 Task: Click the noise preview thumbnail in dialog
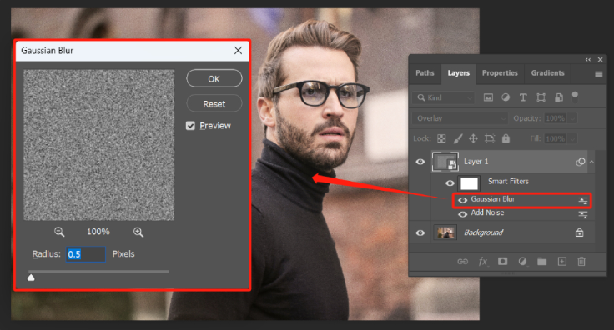(98, 145)
